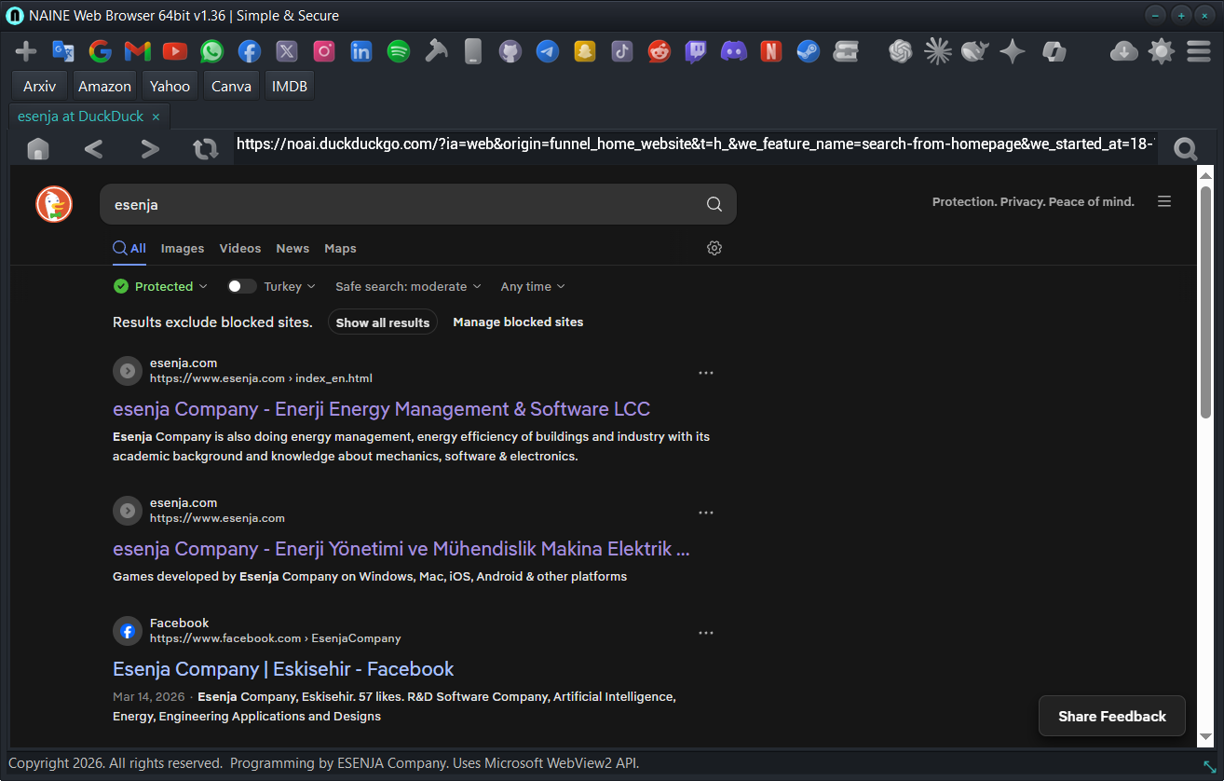Open the Arxiv bookmark
The width and height of the screenshot is (1224, 781).
click(x=39, y=86)
